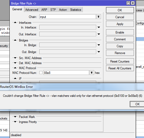Image resolution: width=144 pixels, height=138 pixels.
Task: Expand the Ingress Priority section
Action: coord(15,122)
